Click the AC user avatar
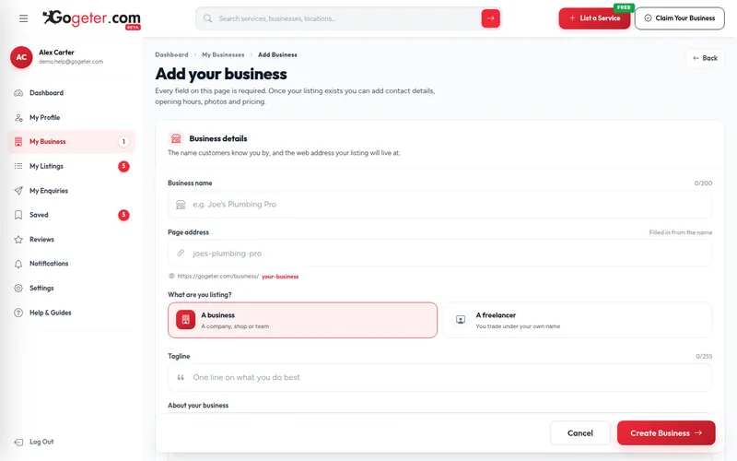The width and height of the screenshot is (737, 461). click(x=21, y=57)
